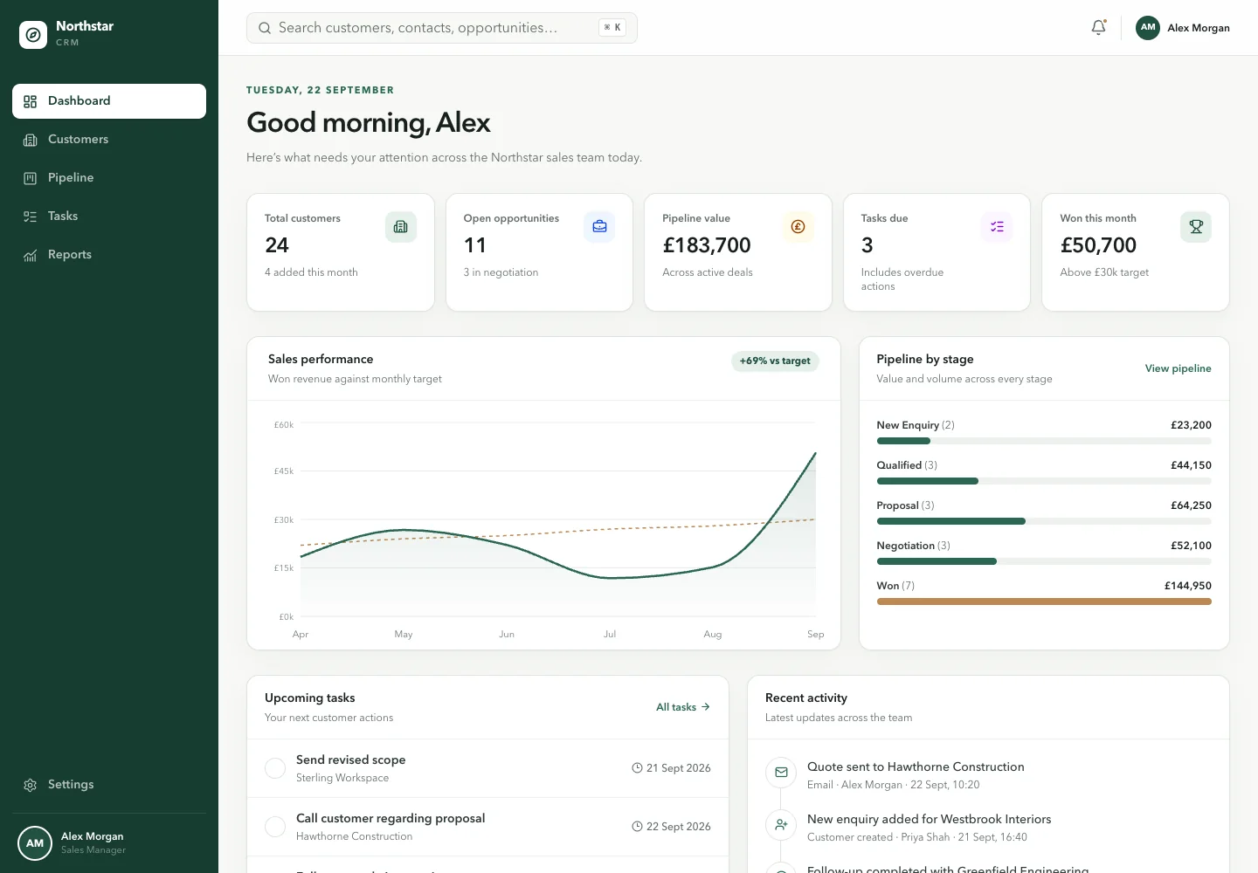Click the Won this month trophy icon
The width and height of the screenshot is (1258, 873).
1196,227
